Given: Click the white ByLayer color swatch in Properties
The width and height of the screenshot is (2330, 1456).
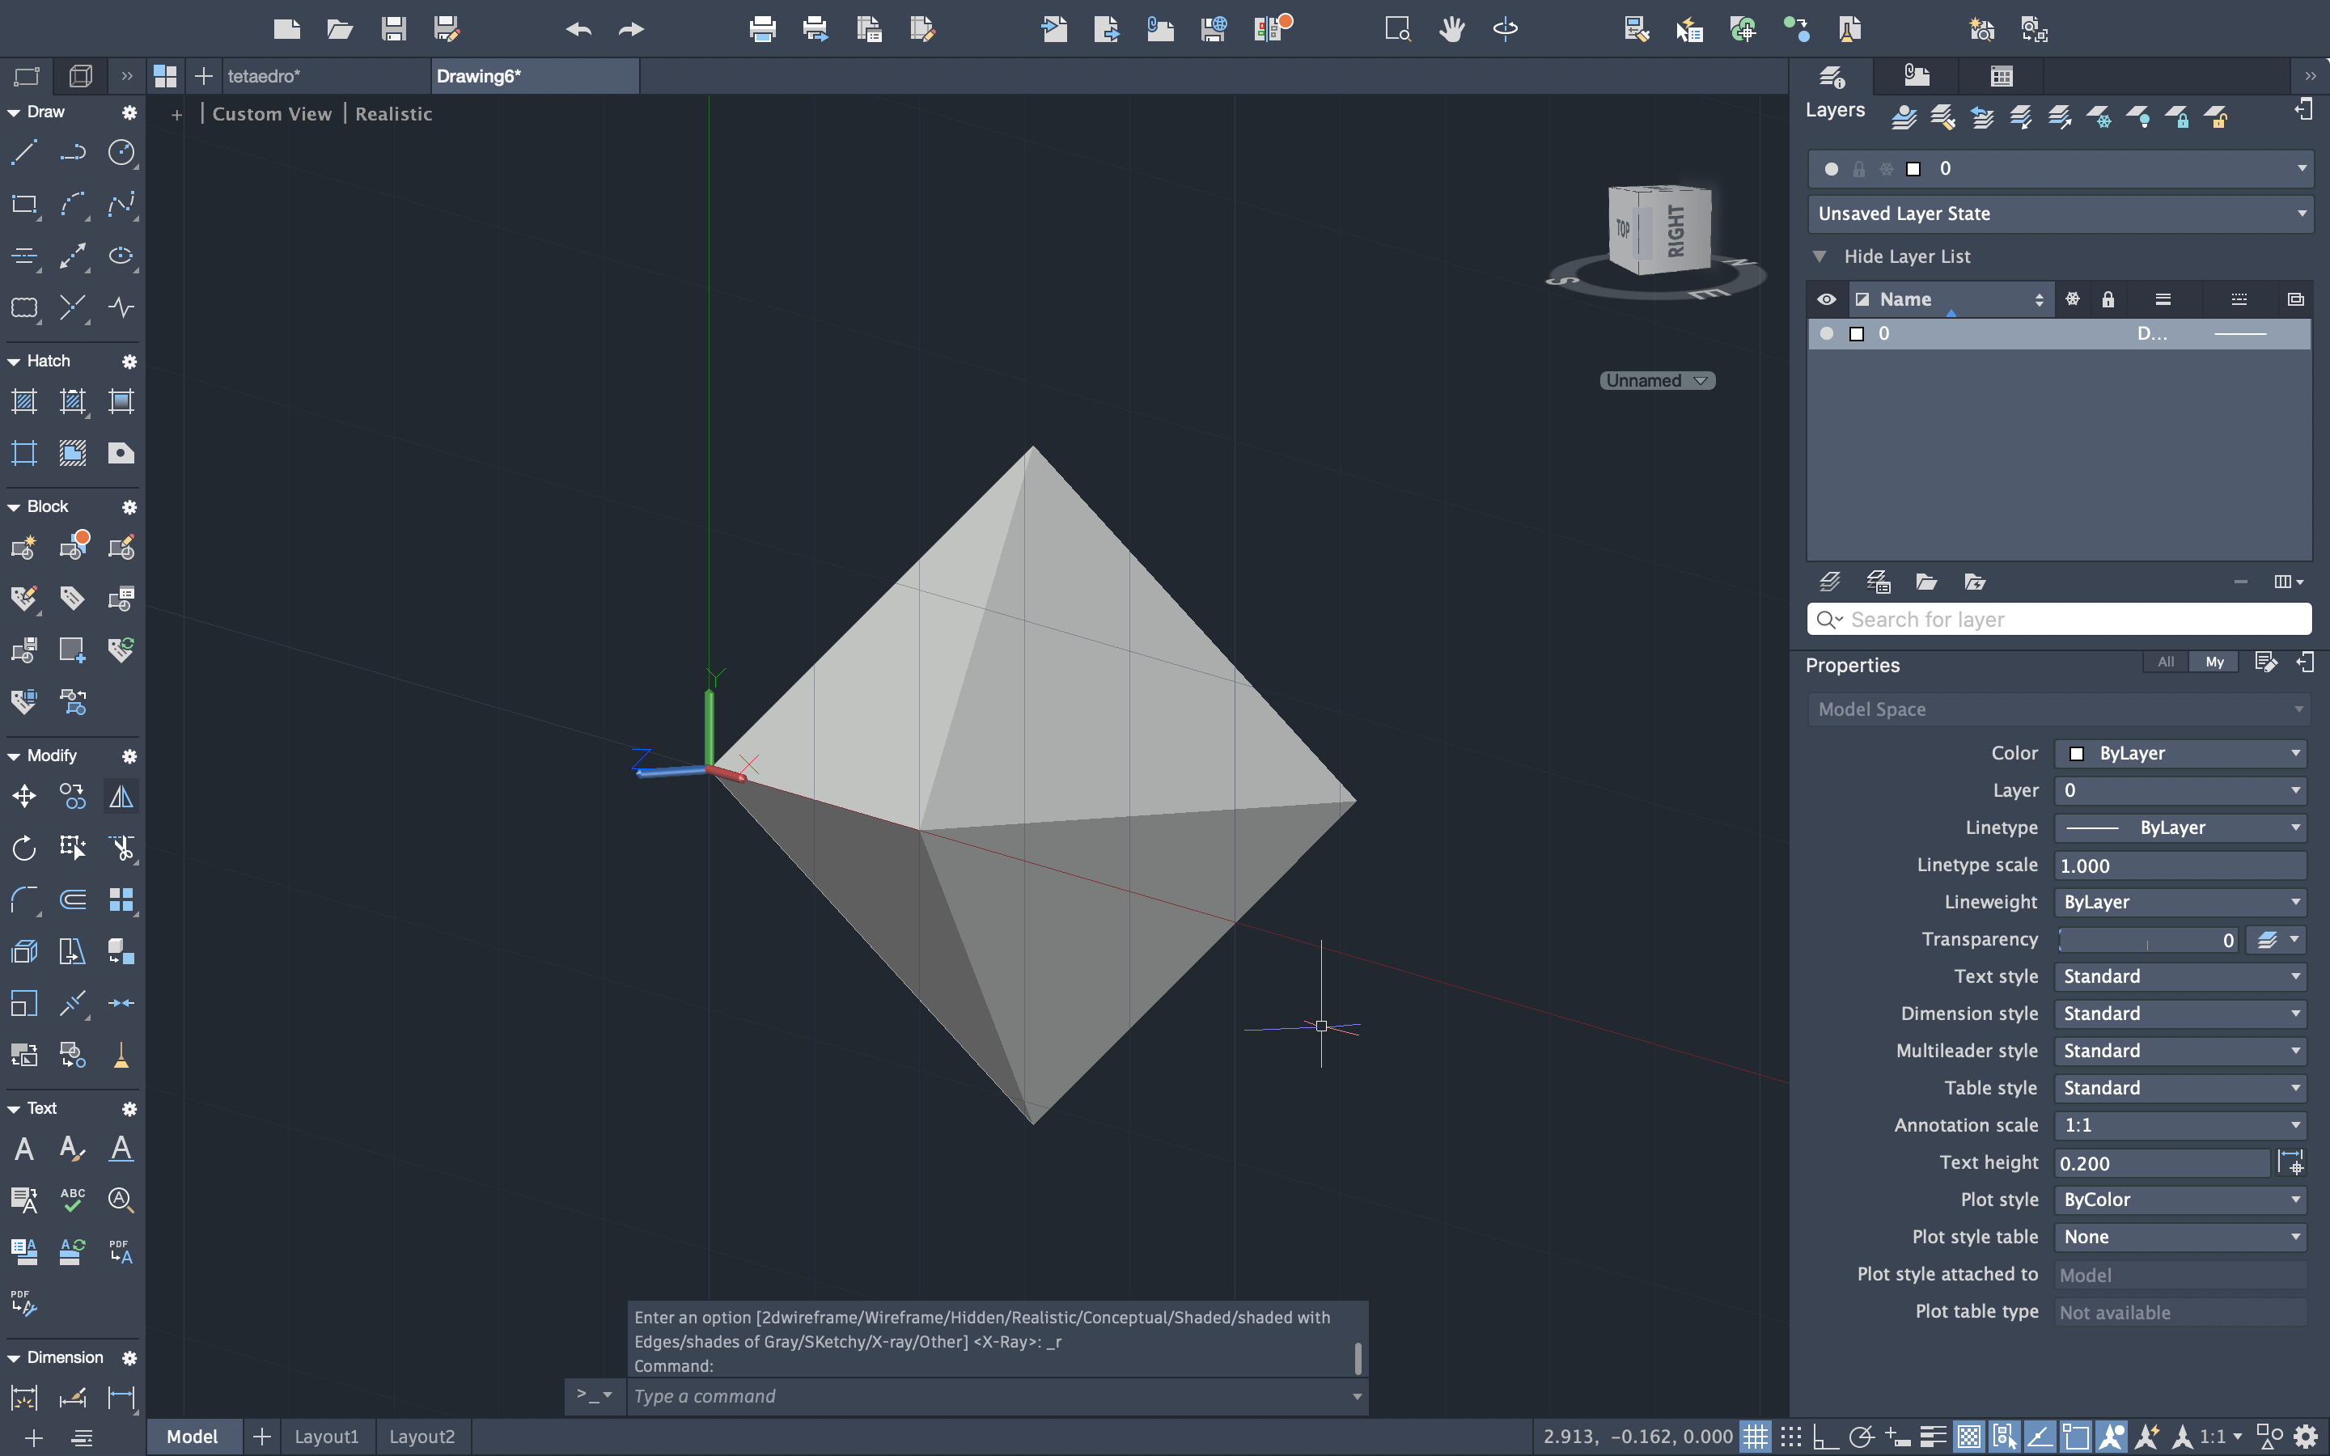Looking at the screenshot, I should coord(2077,754).
